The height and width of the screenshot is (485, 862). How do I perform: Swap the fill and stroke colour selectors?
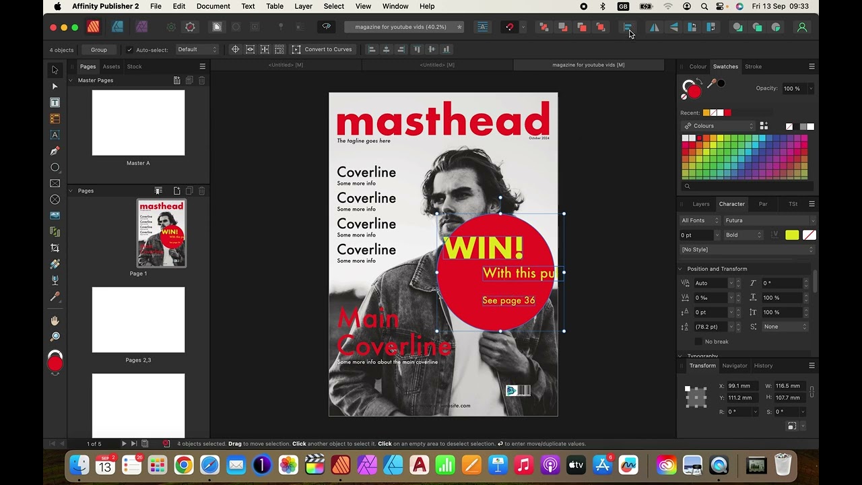tap(700, 82)
